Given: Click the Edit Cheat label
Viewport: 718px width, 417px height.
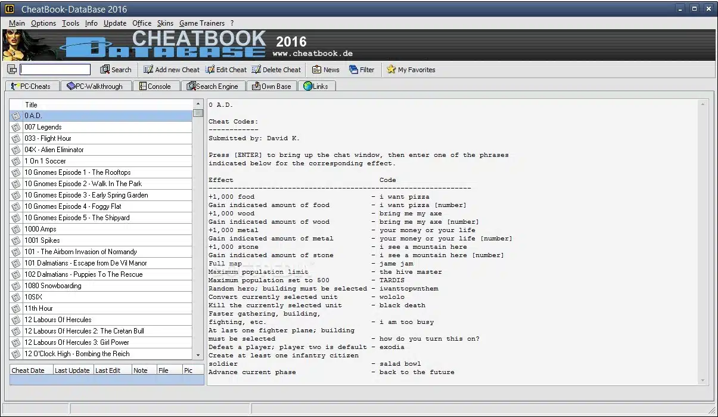Looking at the screenshot, I should pyautogui.click(x=231, y=70).
